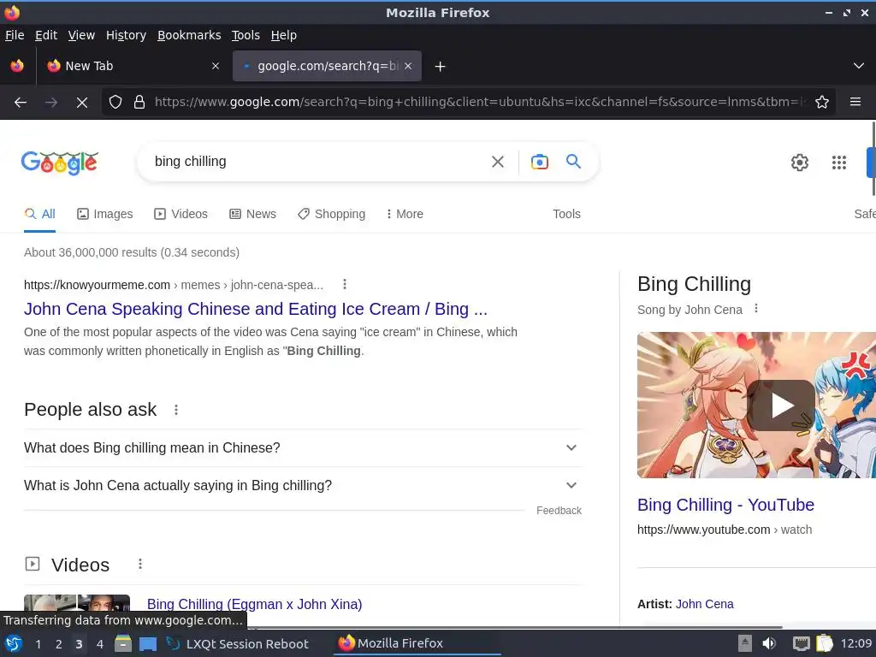Click show desktop taskbar icon
Image resolution: width=876 pixels, height=657 pixels.
click(x=147, y=643)
